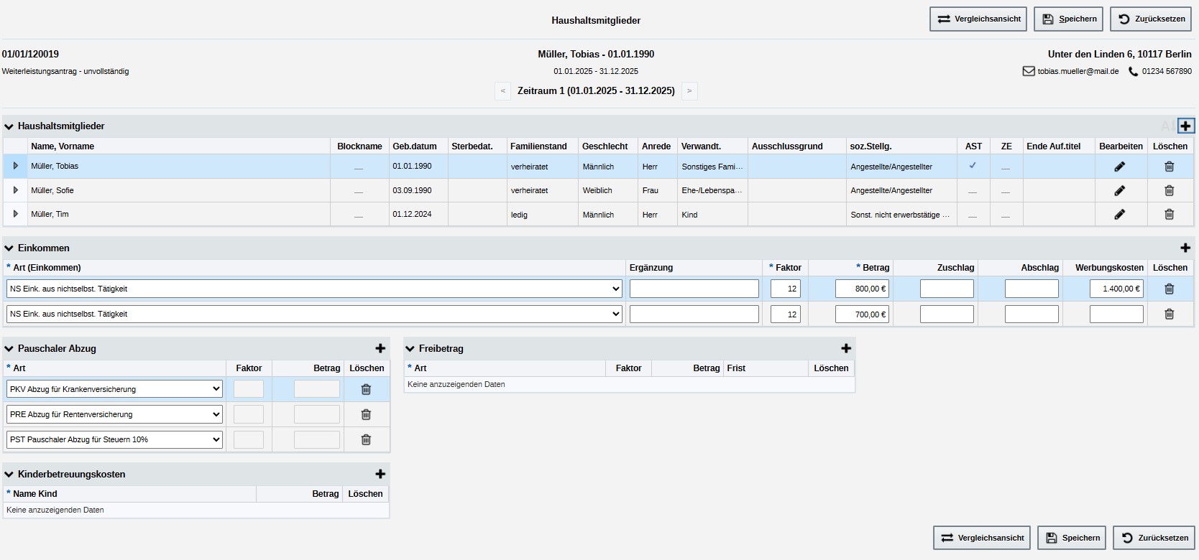Delete the 700,00 € income row
The height and width of the screenshot is (560, 1199).
(x=1169, y=314)
